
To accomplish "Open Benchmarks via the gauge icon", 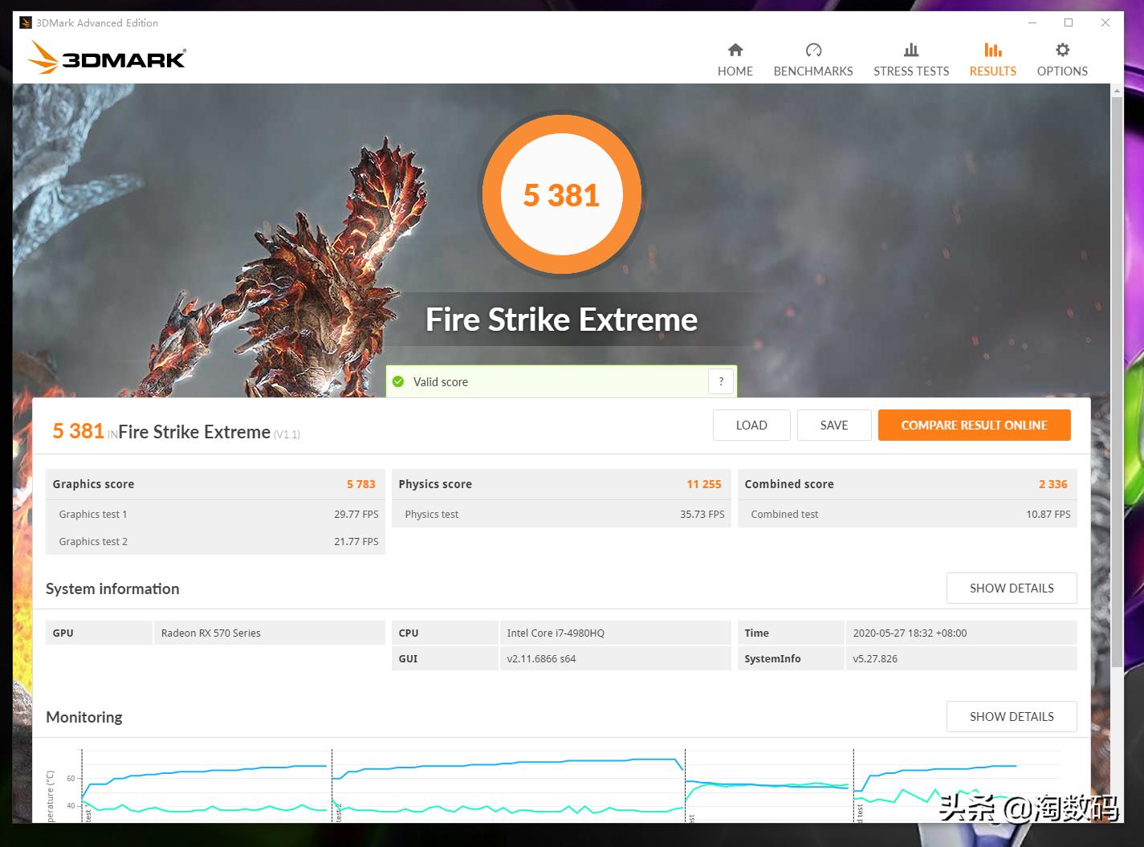I will [x=813, y=50].
